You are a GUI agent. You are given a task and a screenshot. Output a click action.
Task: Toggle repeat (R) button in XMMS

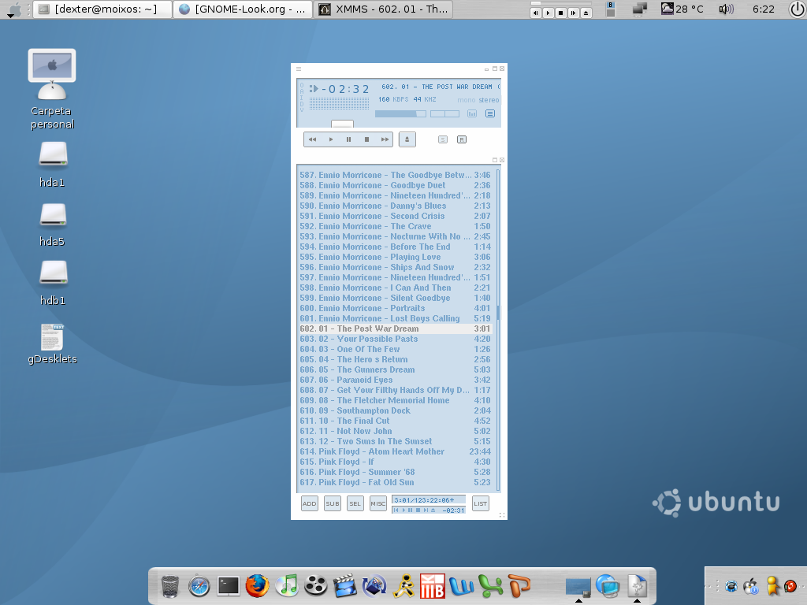[462, 139]
